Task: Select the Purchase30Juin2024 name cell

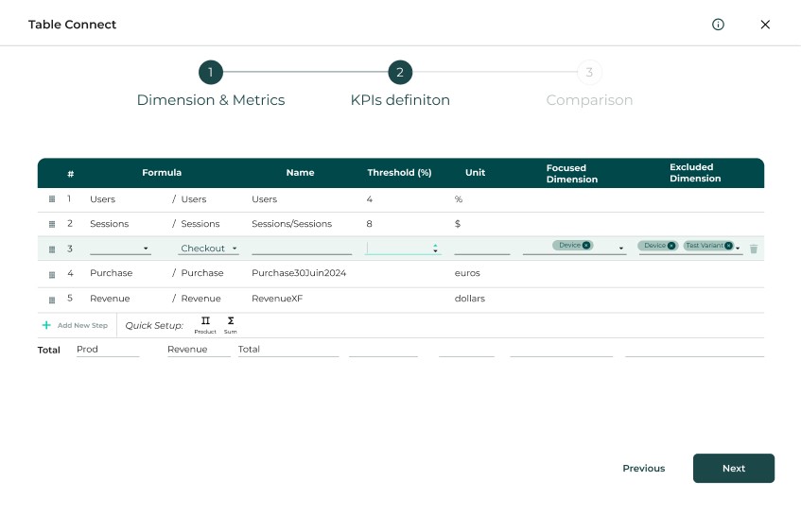Action: point(299,273)
